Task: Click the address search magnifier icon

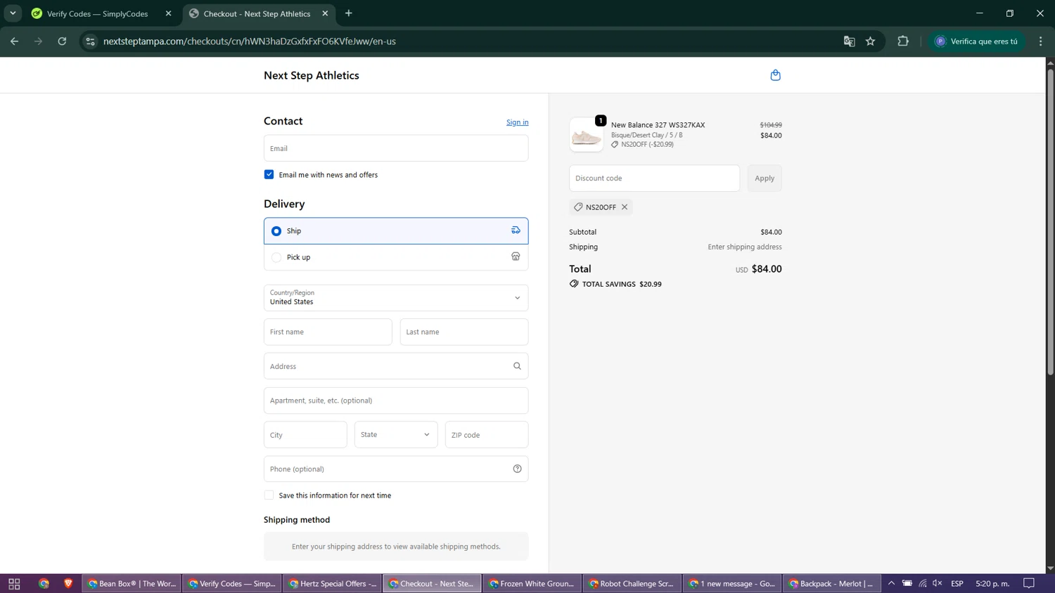Action: pyautogui.click(x=517, y=366)
